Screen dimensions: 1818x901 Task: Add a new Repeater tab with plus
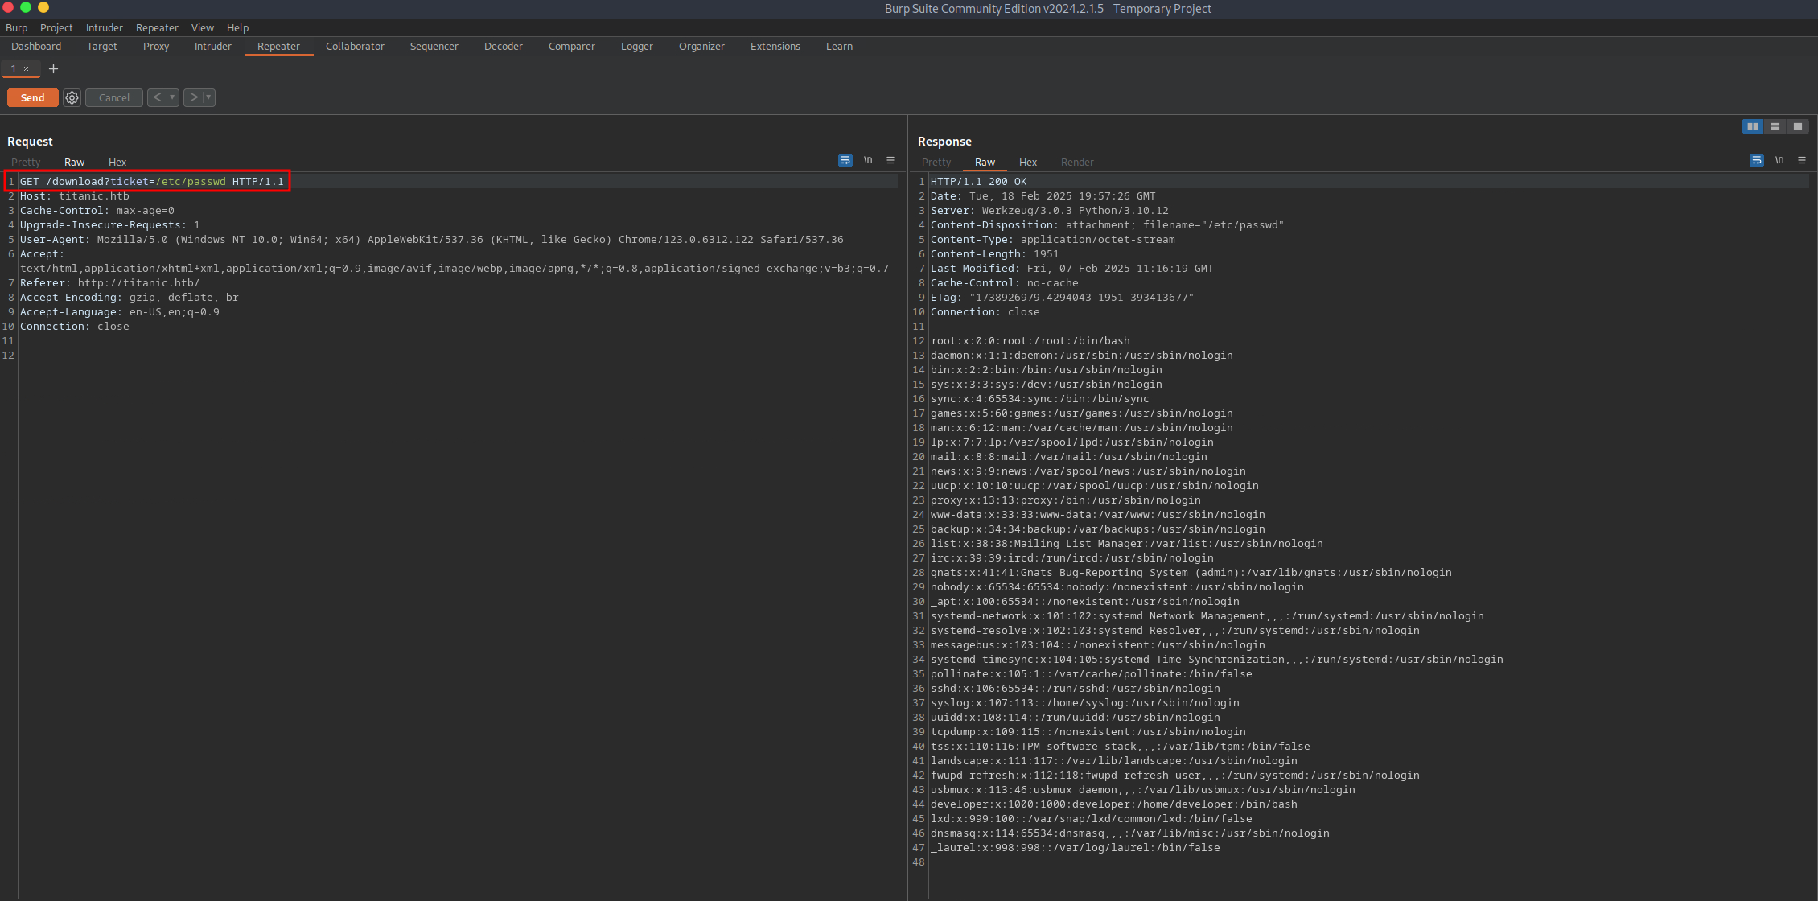[x=53, y=68]
